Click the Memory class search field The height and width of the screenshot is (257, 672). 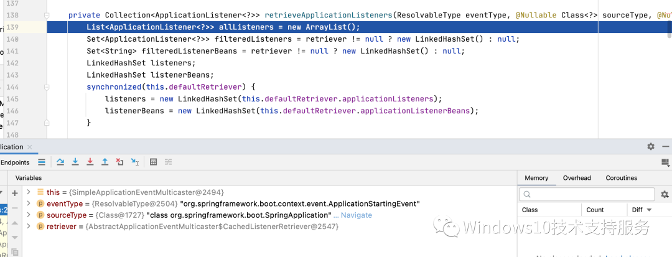587,195
